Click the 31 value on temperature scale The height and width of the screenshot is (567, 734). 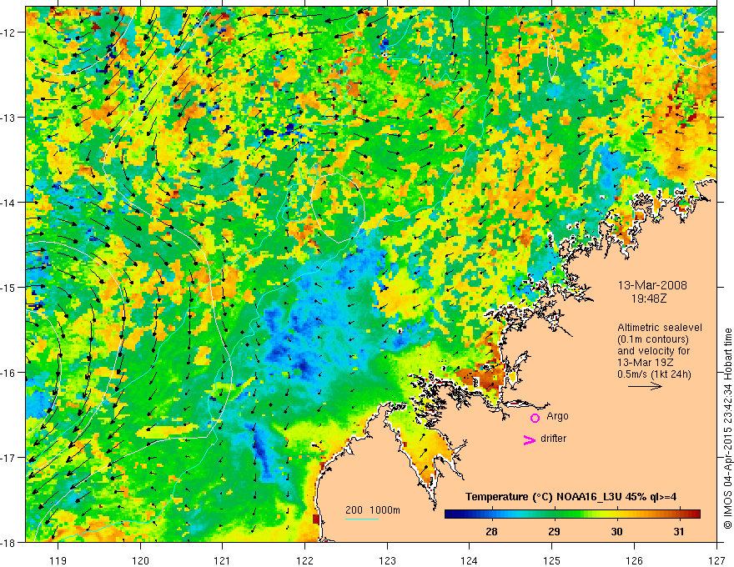pos(679,531)
